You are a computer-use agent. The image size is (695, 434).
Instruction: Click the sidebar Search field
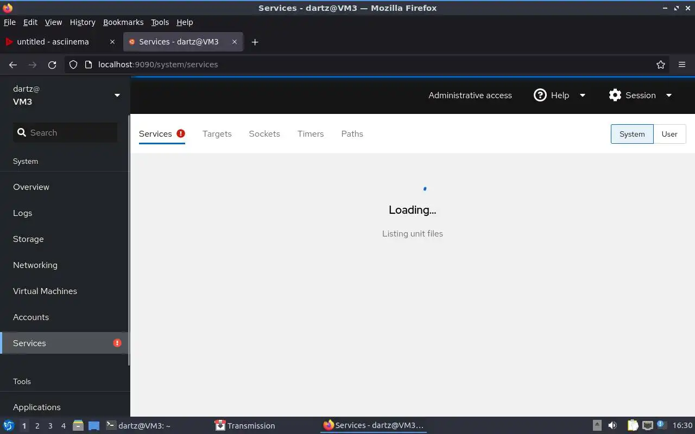[65, 133]
